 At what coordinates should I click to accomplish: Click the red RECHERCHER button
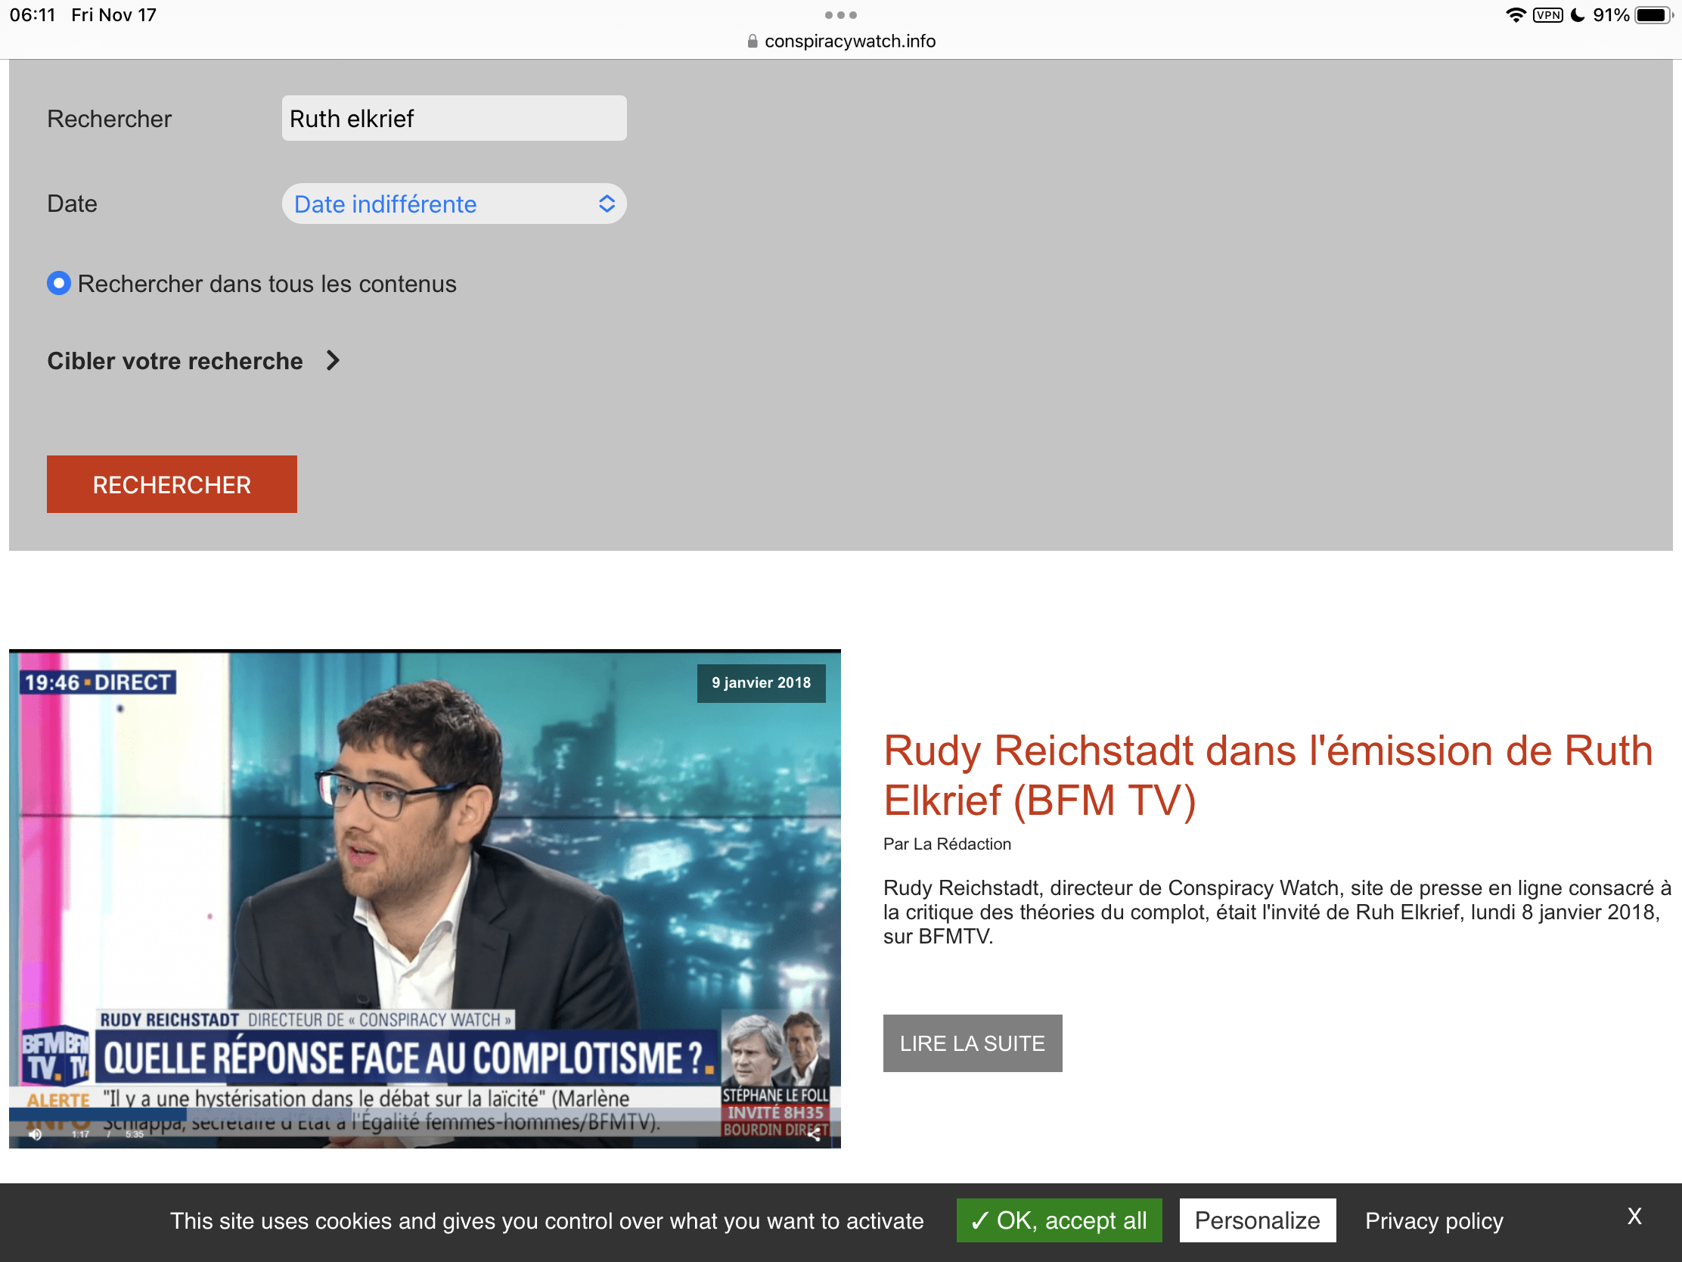point(172,484)
